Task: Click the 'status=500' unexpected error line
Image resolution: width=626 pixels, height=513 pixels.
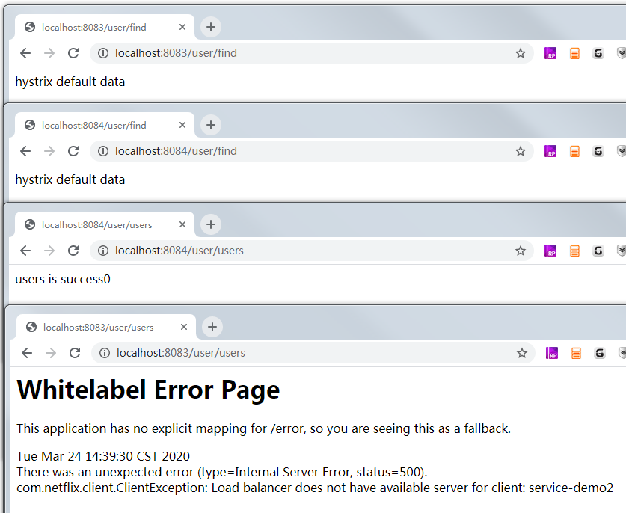Action: pyautogui.click(x=222, y=473)
